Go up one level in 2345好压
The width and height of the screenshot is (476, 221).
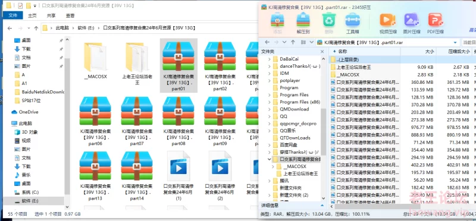(x=293, y=42)
